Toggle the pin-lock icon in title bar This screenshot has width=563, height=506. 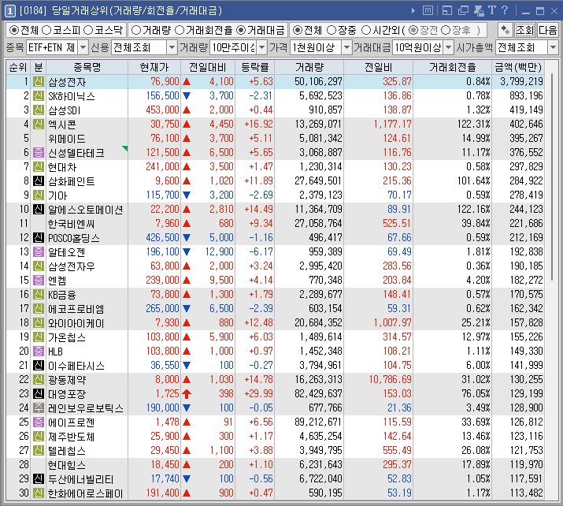pyautogui.click(x=479, y=11)
